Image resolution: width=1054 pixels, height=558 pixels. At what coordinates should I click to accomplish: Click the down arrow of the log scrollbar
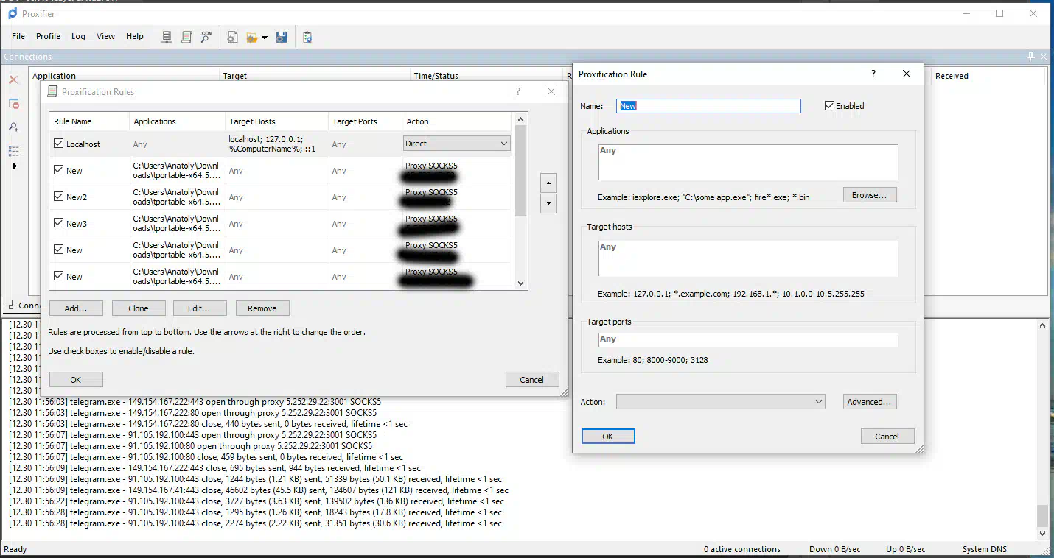[1042, 534]
